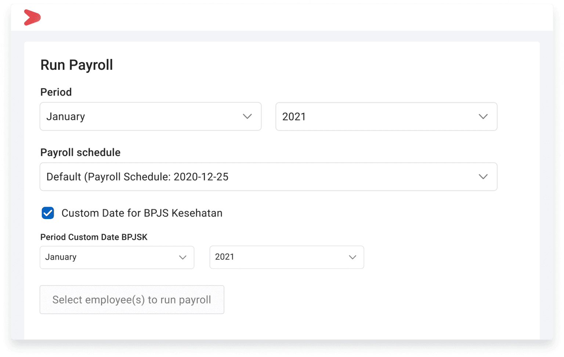Screen dimensions: 564x357
Task: Click the chevron on the Payroll schedule field
Action: [x=483, y=176]
